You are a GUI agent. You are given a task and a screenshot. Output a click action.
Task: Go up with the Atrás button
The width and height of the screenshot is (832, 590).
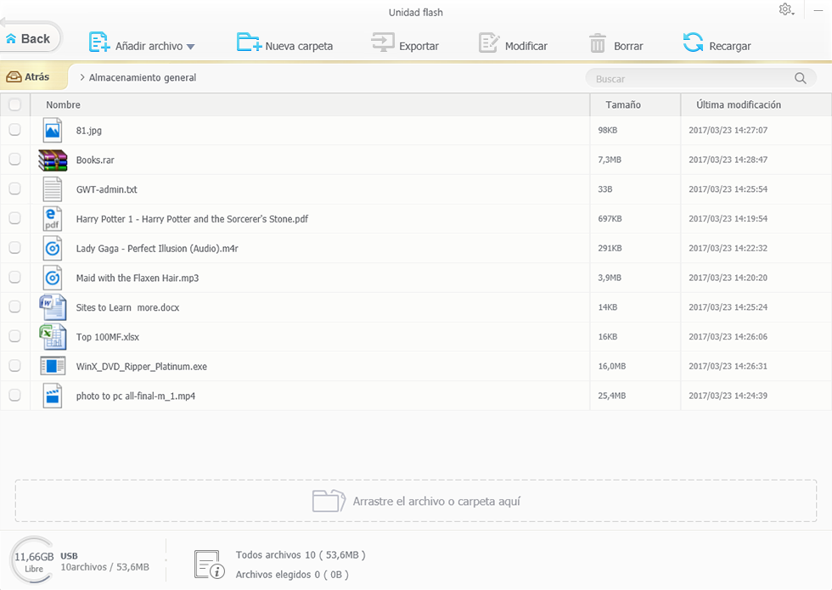point(34,77)
